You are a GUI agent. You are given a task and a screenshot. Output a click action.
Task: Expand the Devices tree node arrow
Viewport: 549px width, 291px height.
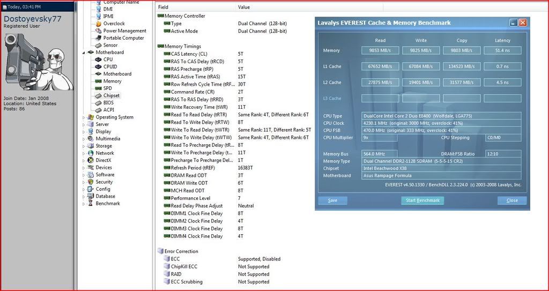(x=84, y=168)
